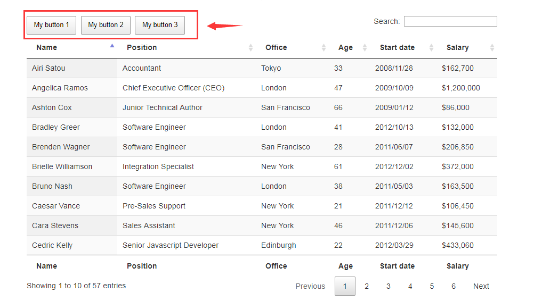Focus the Search input field
The width and height of the screenshot is (558, 301).
450,21
